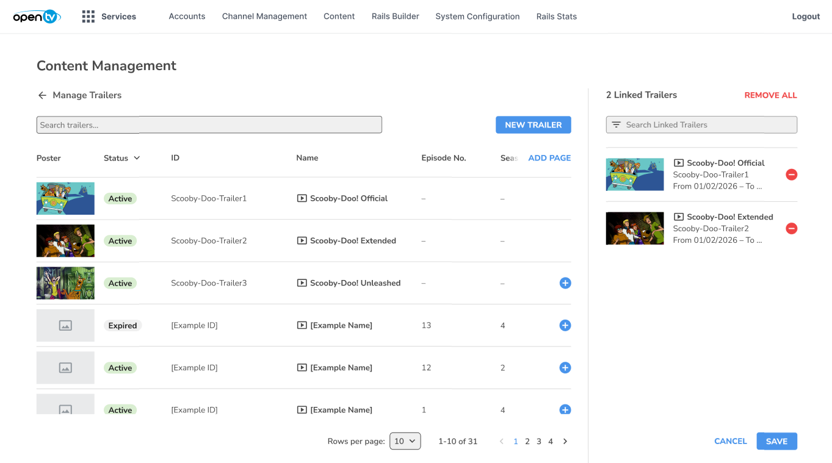The image size is (832, 463).
Task: Focus the Search trailers input field
Action: point(209,124)
